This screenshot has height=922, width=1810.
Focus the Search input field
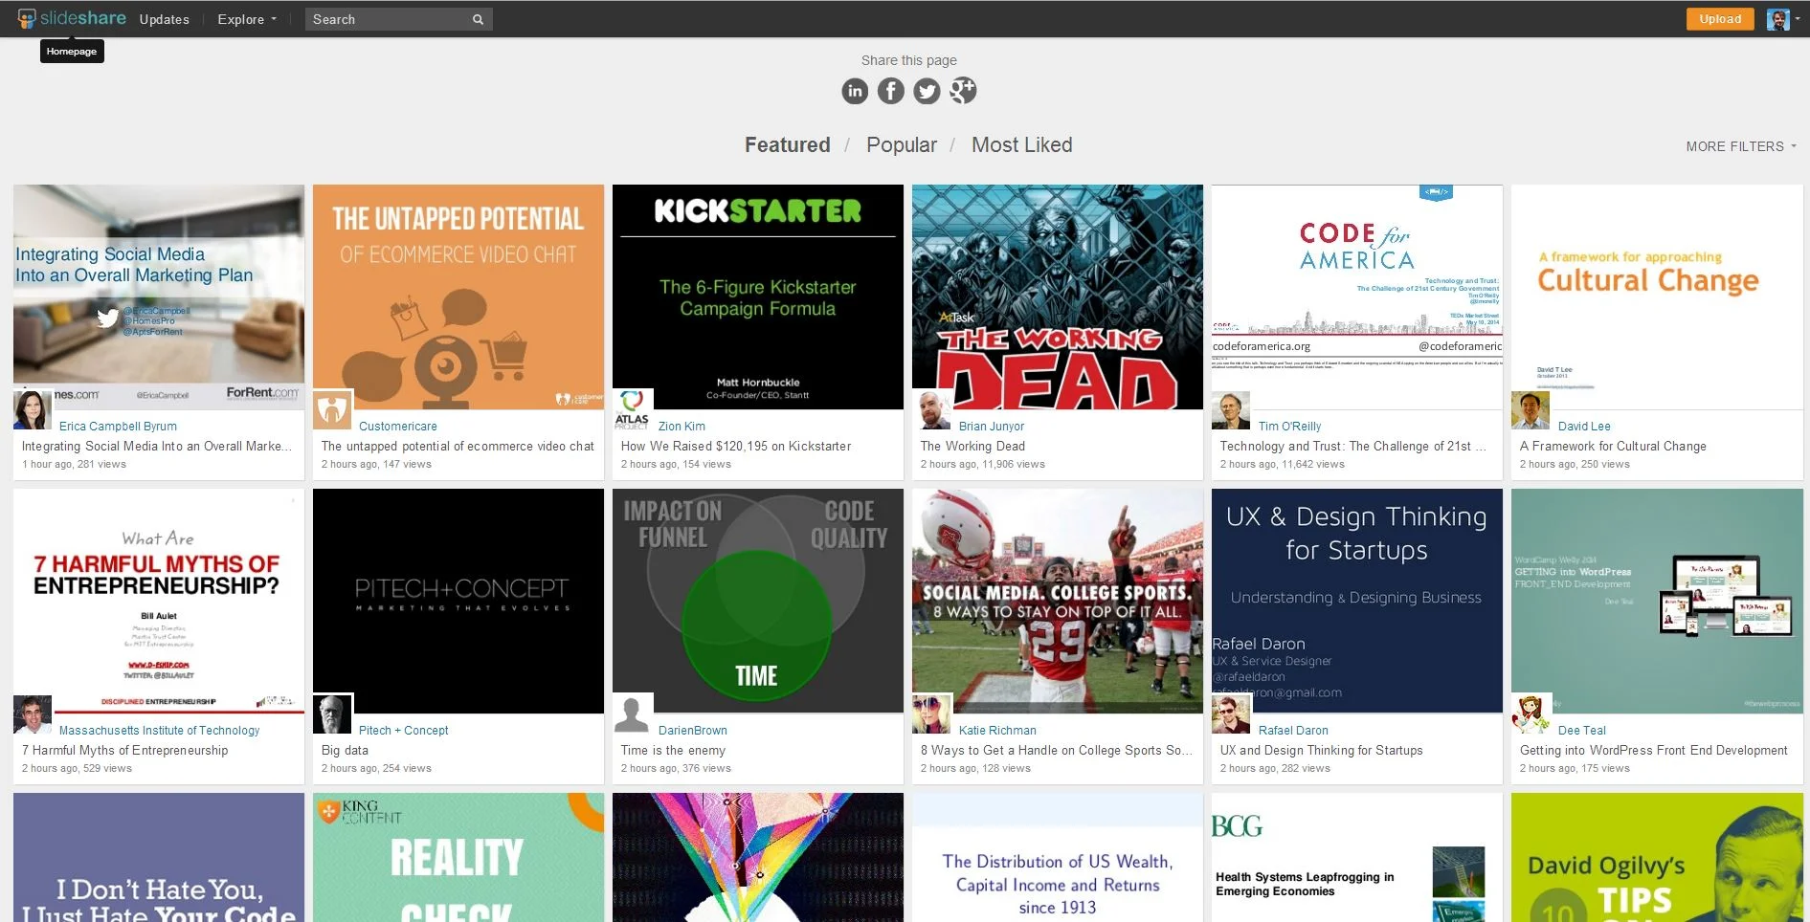[388, 19]
